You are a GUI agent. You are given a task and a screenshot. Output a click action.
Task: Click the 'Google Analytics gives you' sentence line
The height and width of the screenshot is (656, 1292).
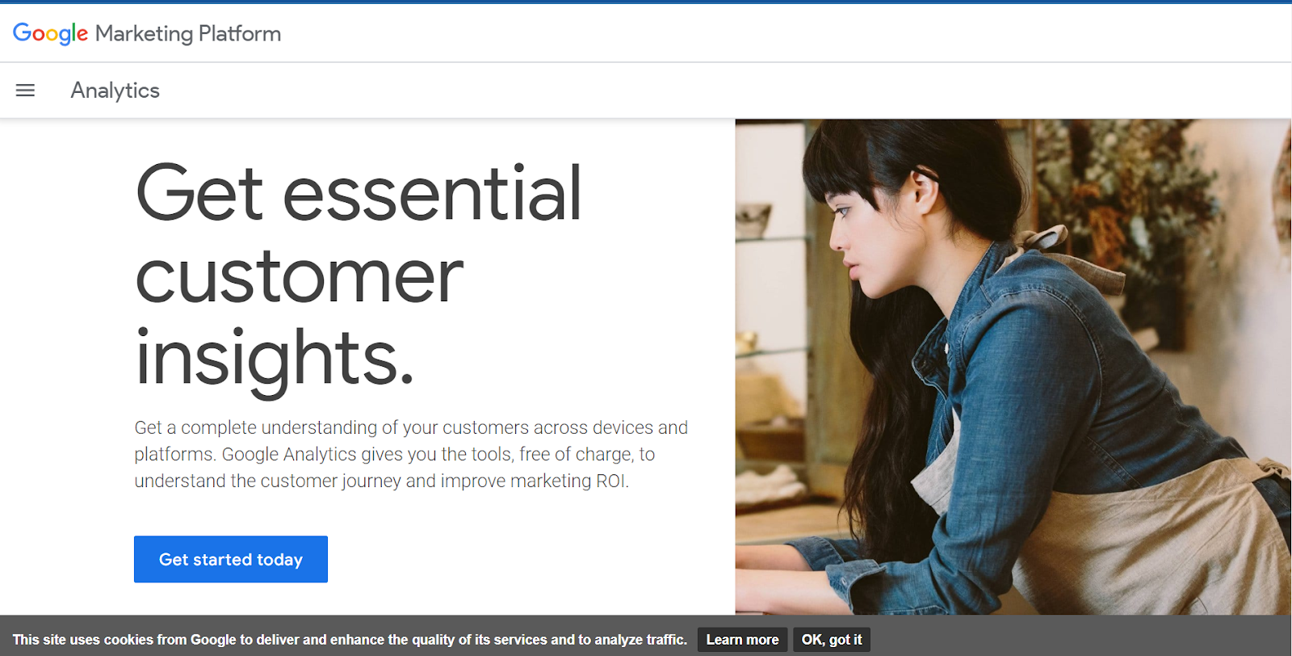click(394, 454)
